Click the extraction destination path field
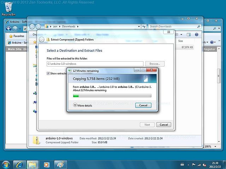 pos(95,64)
